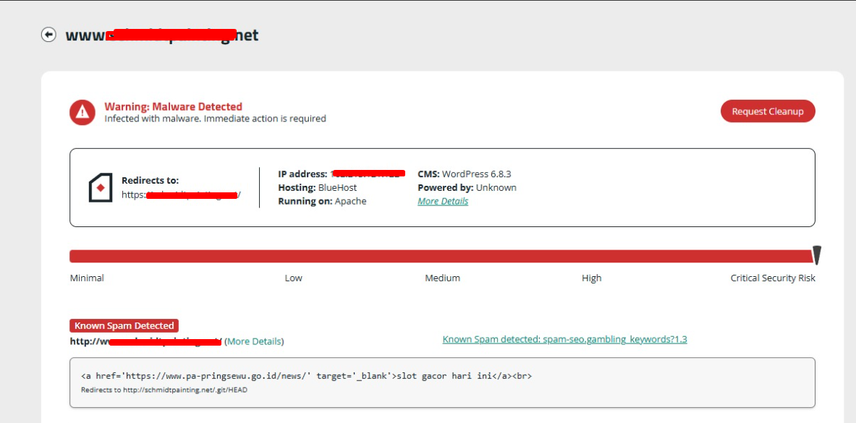Click the Minimal risk level label
This screenshot has height=423, width=856.
(87, 278)
